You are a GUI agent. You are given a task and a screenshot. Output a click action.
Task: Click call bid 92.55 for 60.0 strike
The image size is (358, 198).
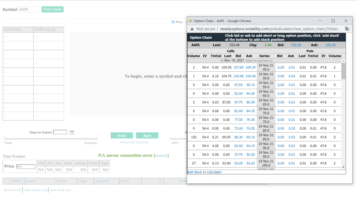(238, 93)
